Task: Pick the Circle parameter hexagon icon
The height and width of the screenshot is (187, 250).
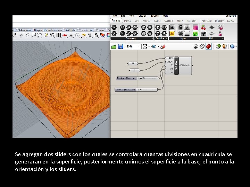Action: (x=122, y=27)
